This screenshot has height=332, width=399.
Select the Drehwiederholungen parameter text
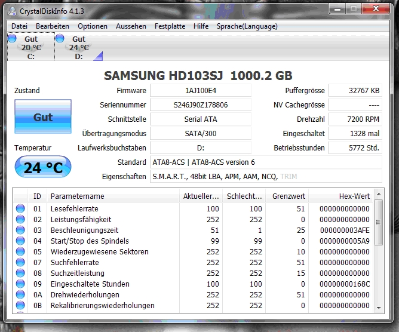click(x=85, y=294)
